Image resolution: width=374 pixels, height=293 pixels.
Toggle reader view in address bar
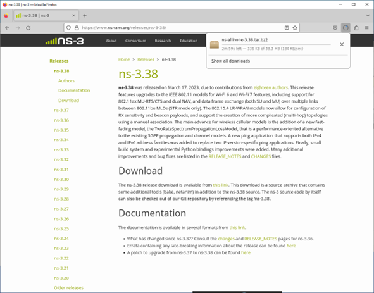tap(287, 28)
